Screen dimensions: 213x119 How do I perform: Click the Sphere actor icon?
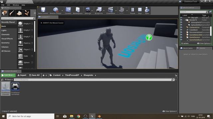[x=20, y=62]
